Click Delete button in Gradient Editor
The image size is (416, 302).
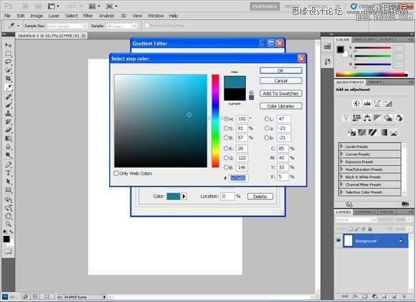coord(260,197)
